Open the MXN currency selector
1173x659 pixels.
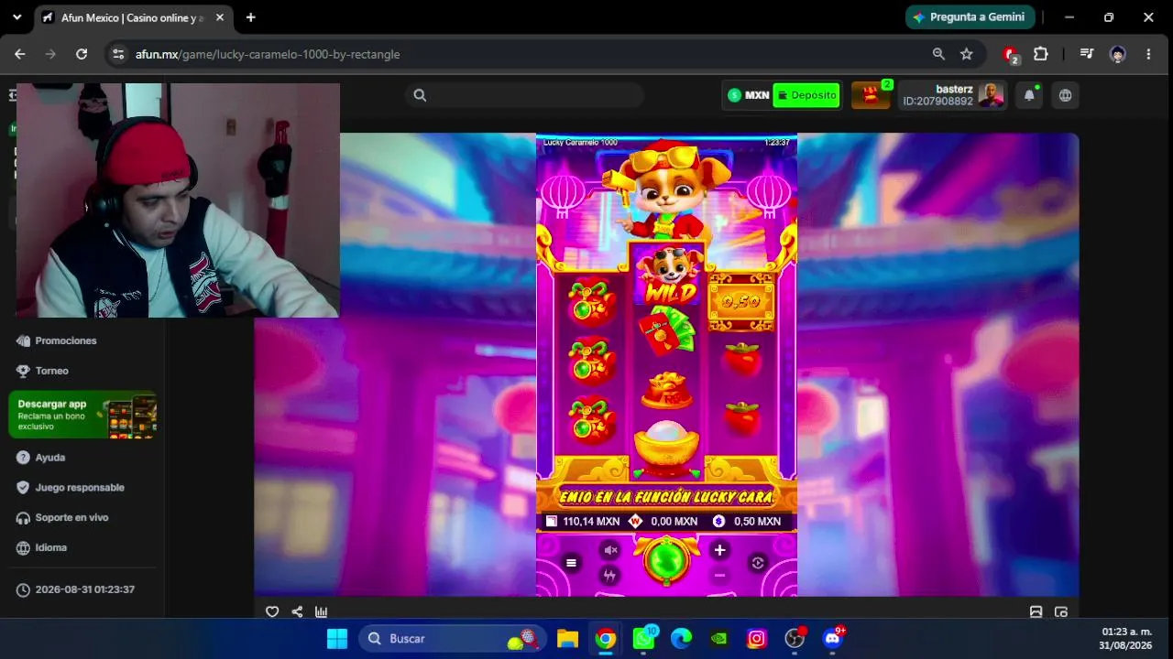point(749,95)
